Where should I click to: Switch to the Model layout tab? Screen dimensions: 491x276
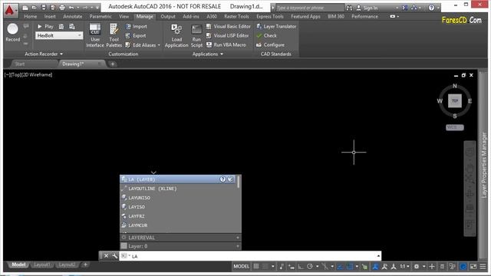click(18, 264)
